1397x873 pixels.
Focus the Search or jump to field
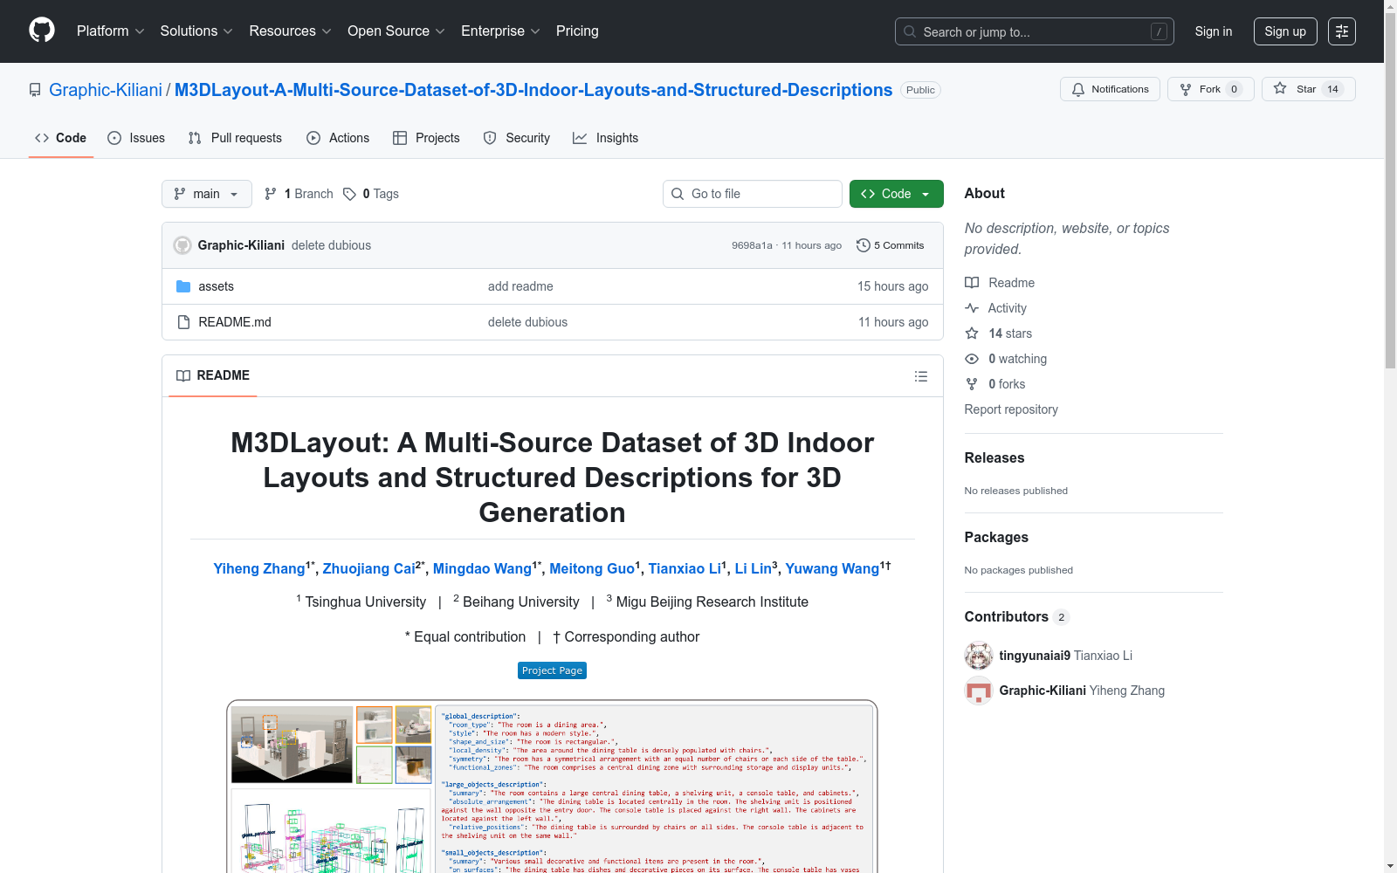point(1035,31)
